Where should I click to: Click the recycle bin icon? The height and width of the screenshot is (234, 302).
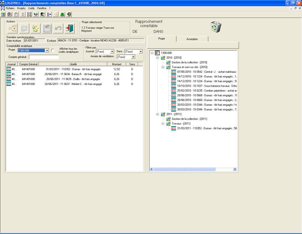[216, 27]
